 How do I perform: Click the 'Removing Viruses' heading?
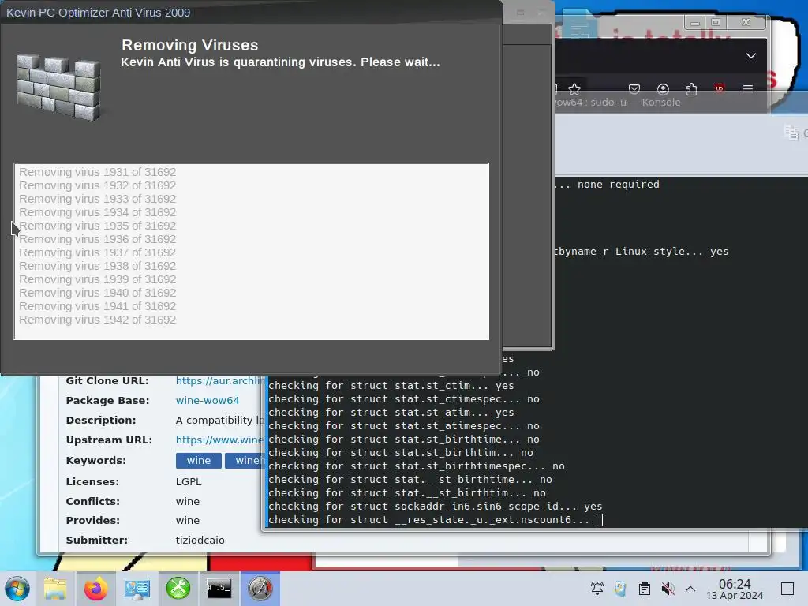pos(189,45)
